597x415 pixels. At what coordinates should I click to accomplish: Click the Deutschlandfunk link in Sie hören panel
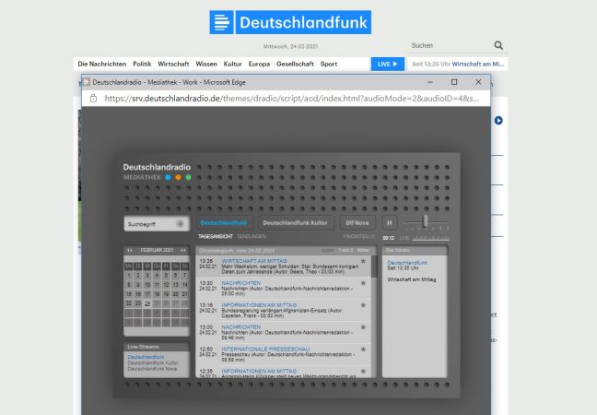pyautogui.click(x=407, y=263)
